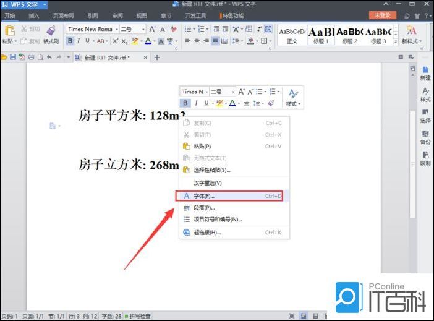Open the 限制 editing panel in right sidebar
The image size is (434, 321).
(425, 159)
